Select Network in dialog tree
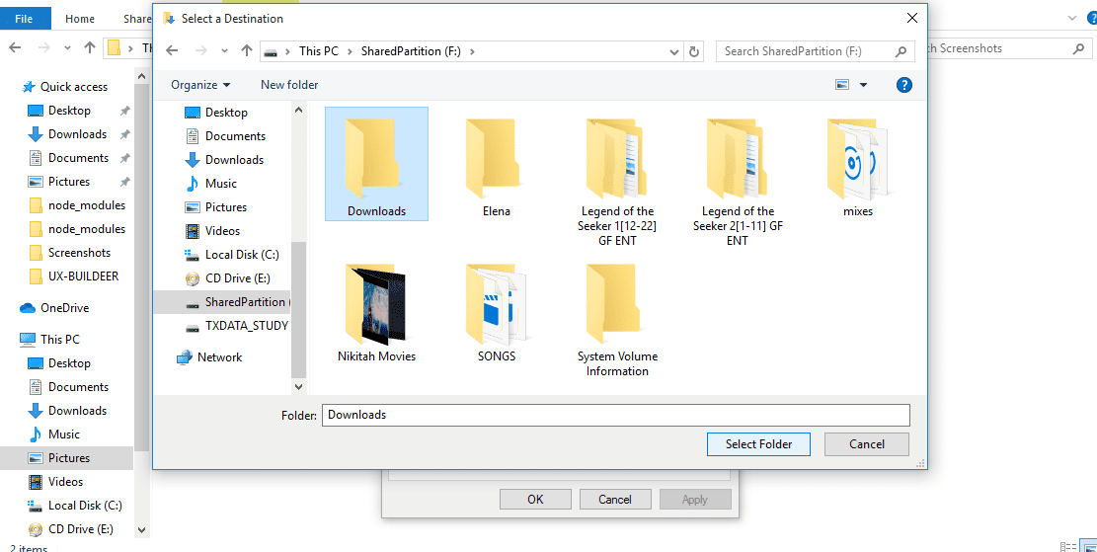 pyautogui.click(x=219, y=357)
